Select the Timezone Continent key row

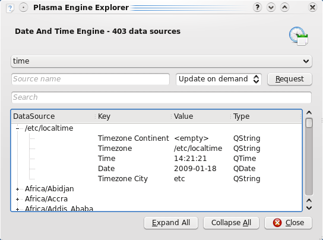pos(133,138)
